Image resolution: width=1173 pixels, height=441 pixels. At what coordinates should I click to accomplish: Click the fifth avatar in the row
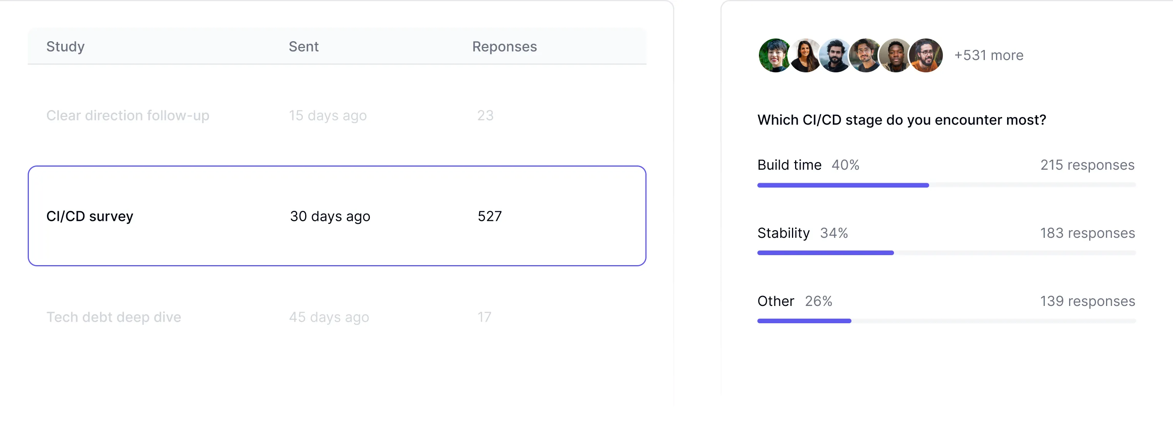(x=895, y=55)
